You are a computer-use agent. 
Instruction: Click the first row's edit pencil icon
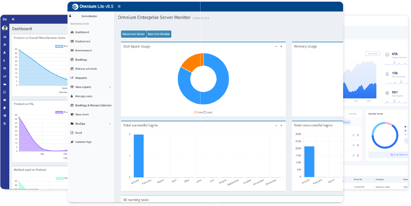pos(353,135)
